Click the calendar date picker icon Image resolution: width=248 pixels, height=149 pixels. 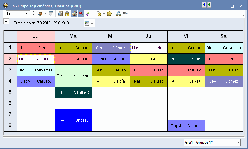87,23
